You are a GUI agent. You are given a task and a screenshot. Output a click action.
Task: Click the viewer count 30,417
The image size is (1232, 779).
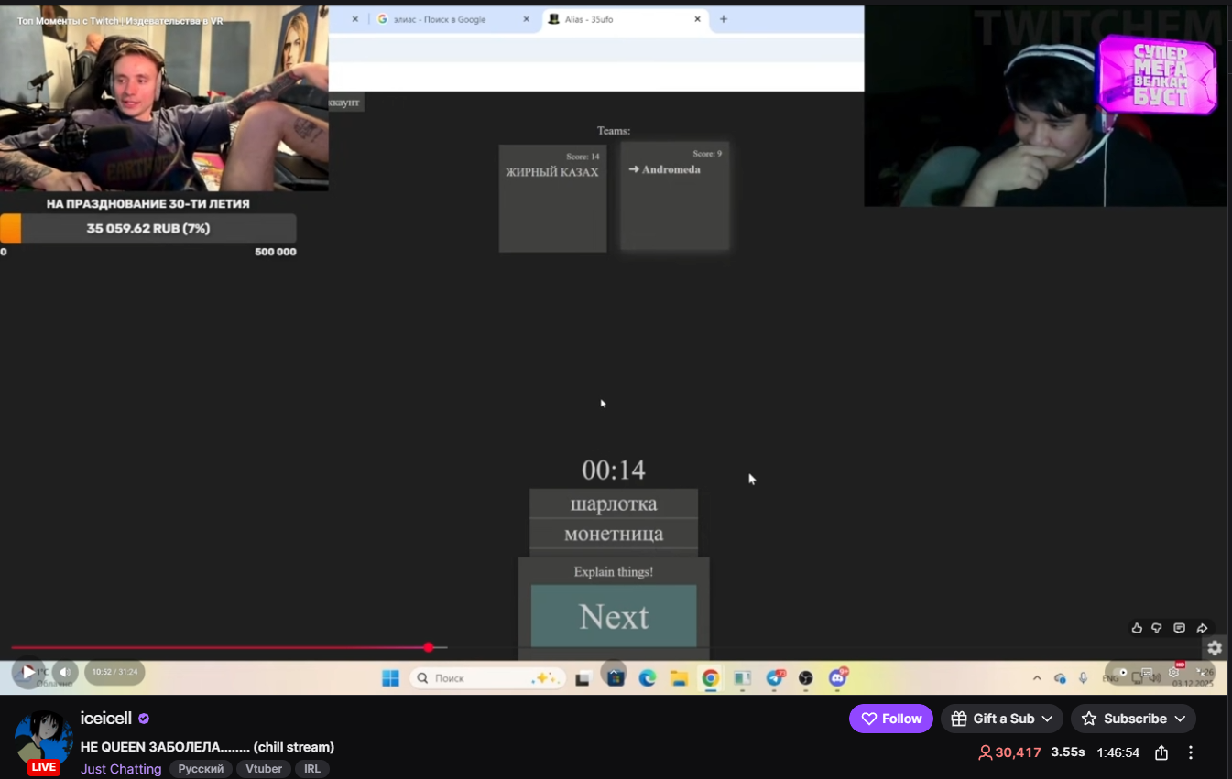pos(1009,752)
